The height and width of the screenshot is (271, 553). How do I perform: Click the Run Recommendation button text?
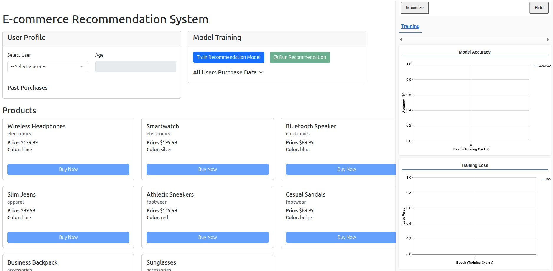coord(303,57)
